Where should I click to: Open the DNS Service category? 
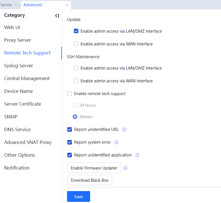[x=17, y=129]
